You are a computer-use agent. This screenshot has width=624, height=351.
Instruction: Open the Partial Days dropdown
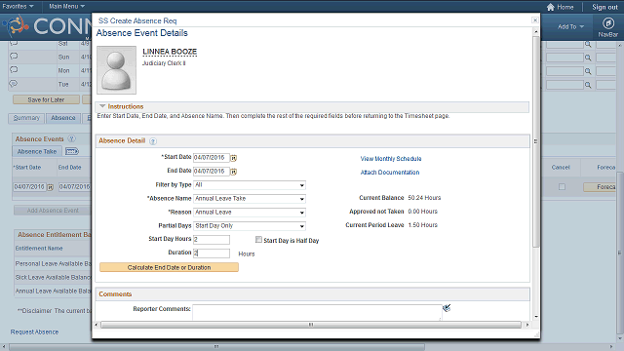[250, 225]
